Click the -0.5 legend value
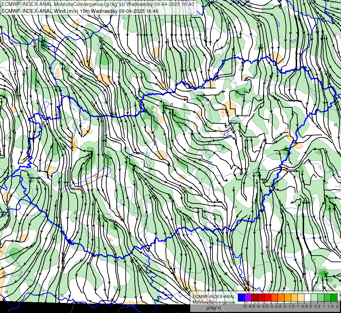 pyautogui.click(x=304, y=306)
